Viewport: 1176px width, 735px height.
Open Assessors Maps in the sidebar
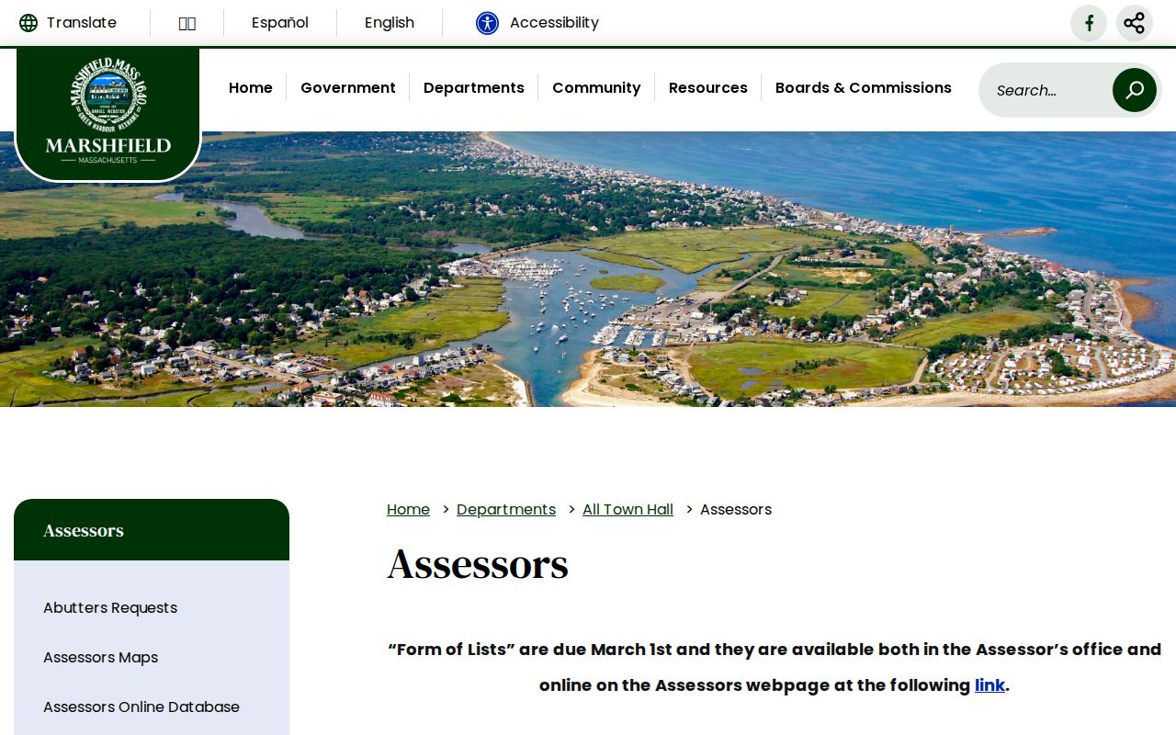click(101, 658)
